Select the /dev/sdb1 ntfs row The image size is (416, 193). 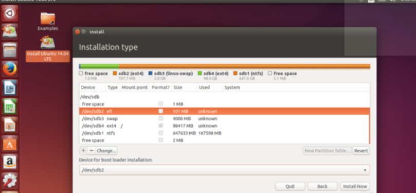224,133
